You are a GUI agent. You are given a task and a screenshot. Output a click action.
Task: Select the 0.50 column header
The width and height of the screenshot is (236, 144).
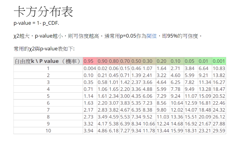tap(136, 61)
